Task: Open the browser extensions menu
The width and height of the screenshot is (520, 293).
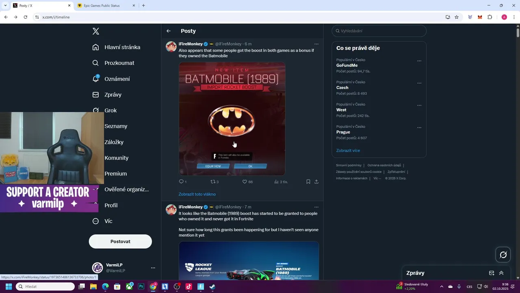Action: pyautogui.click(x=490, y=17)
